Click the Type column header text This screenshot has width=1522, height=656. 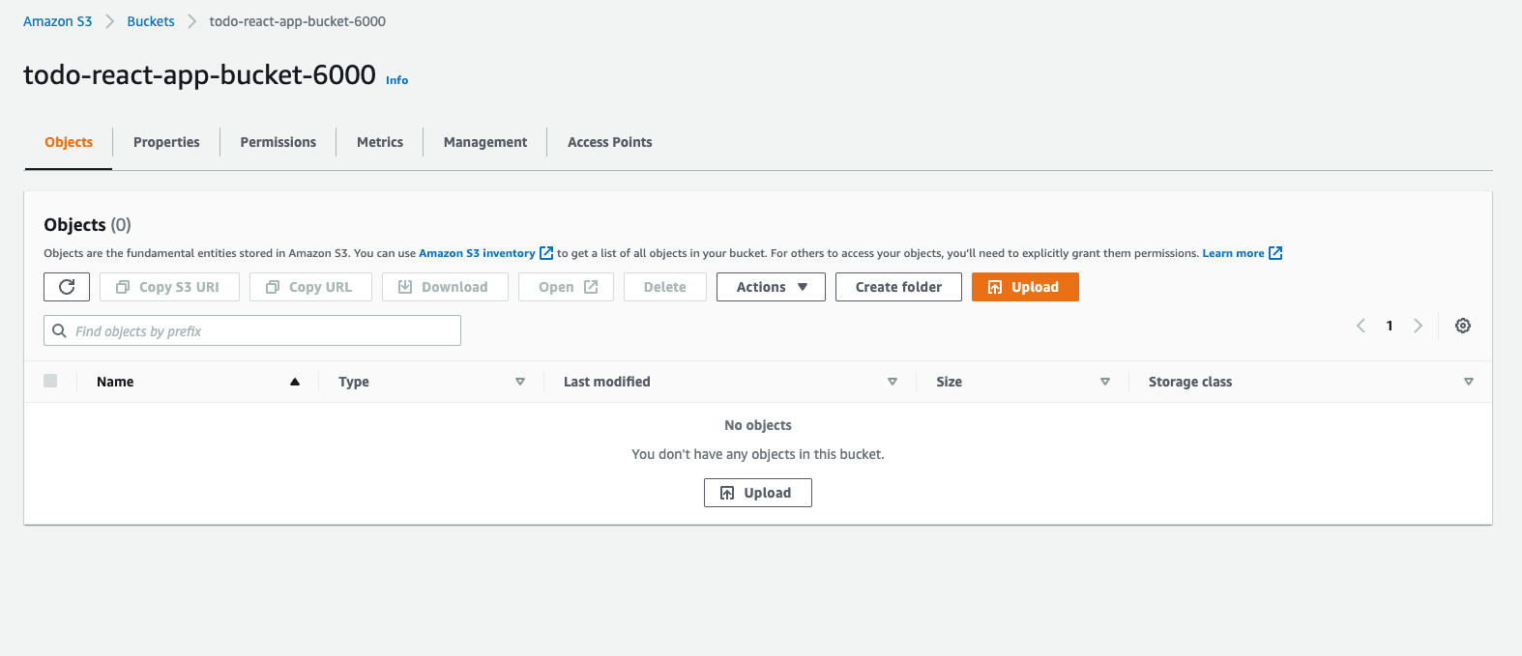354,382
